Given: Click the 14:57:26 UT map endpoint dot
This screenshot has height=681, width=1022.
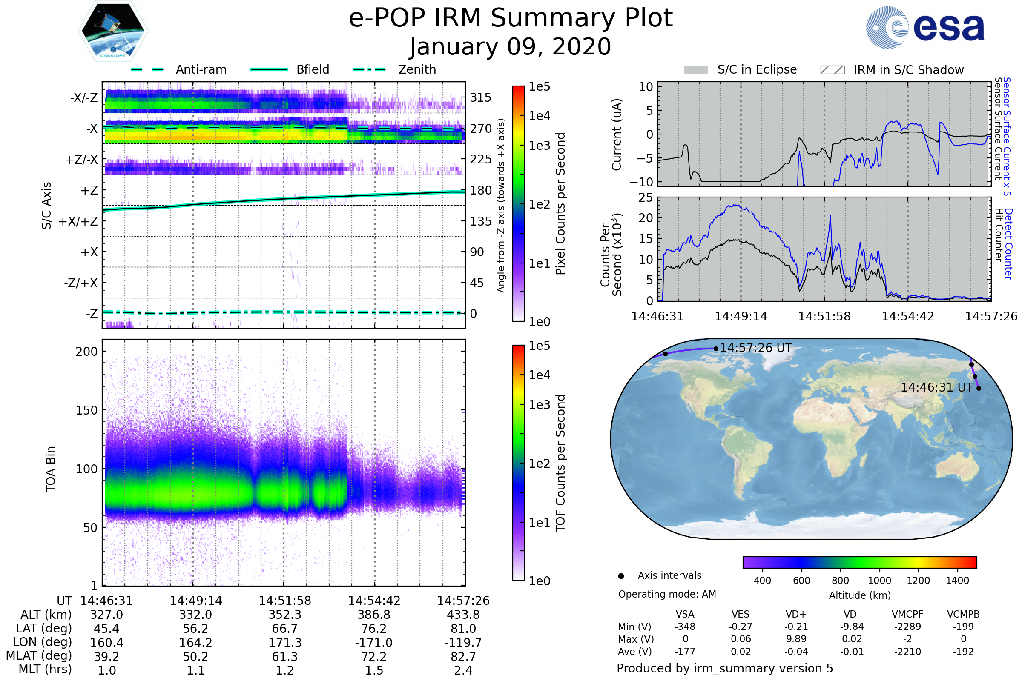Looking at the screenshot, I should (x=716, y=349).
